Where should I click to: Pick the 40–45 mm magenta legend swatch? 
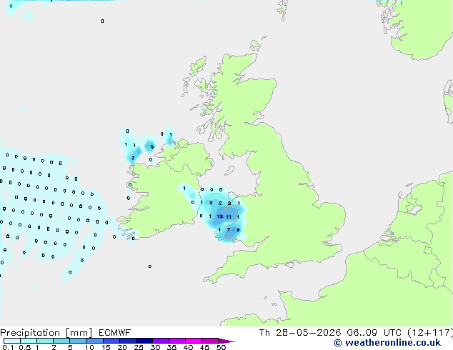coord(194,341)
